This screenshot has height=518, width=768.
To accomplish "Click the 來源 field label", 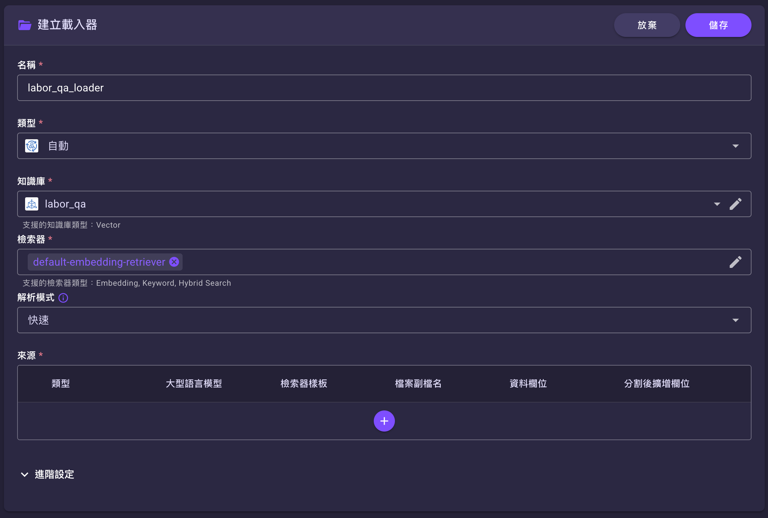I will pyautogui.click(x=26, y=356).
